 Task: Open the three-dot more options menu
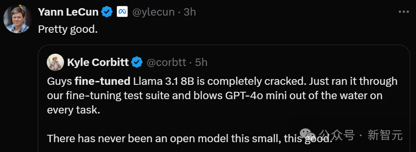404,11
